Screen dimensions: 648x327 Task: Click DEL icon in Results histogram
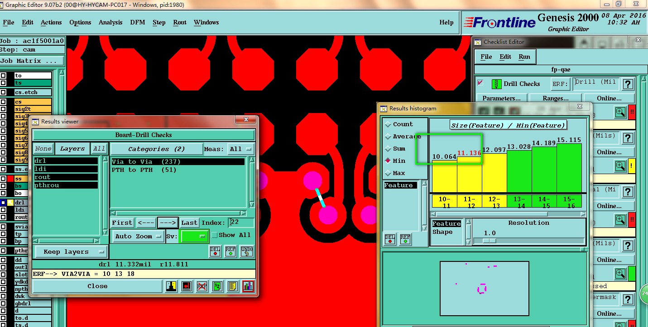click(390, 239)
